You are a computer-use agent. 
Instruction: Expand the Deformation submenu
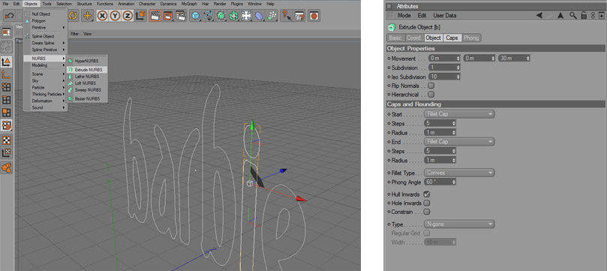[x=45, y=101]
